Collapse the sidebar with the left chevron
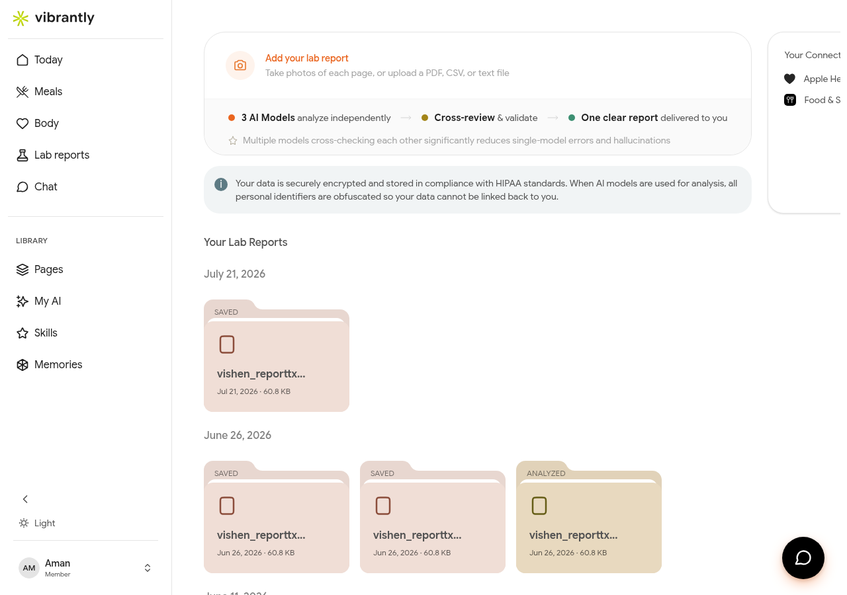The height and width of the screenshot is (595, 847). [x=25, y=499]
